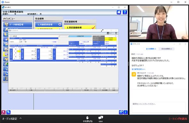This screenshot has width=189, height=123.
Task: Collapse the 全て折りたたむ answers link
Action: click(x=138, y=69)
